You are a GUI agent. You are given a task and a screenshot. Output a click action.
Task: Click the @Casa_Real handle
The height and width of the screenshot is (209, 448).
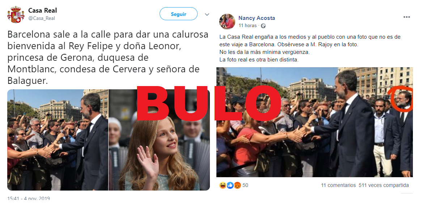[x=42, y=18]
